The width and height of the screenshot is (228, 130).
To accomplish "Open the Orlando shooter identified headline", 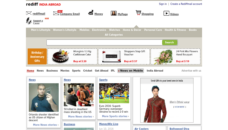I will [x=44, y=117].
